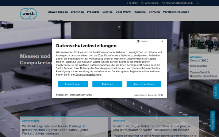
Task: Click the translation icon in the cookie dialog
Action: click(138, 41)
